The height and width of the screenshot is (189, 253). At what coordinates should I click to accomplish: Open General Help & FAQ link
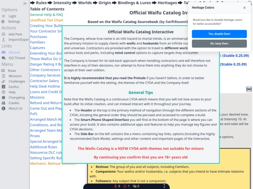tap(46, 14)
